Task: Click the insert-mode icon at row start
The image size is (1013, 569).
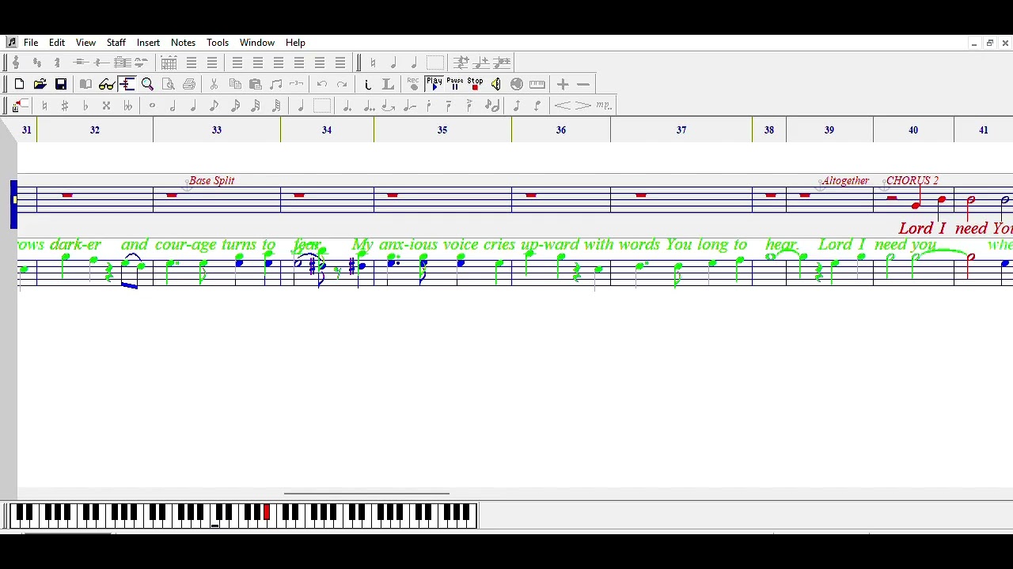Action: point(20,105)
